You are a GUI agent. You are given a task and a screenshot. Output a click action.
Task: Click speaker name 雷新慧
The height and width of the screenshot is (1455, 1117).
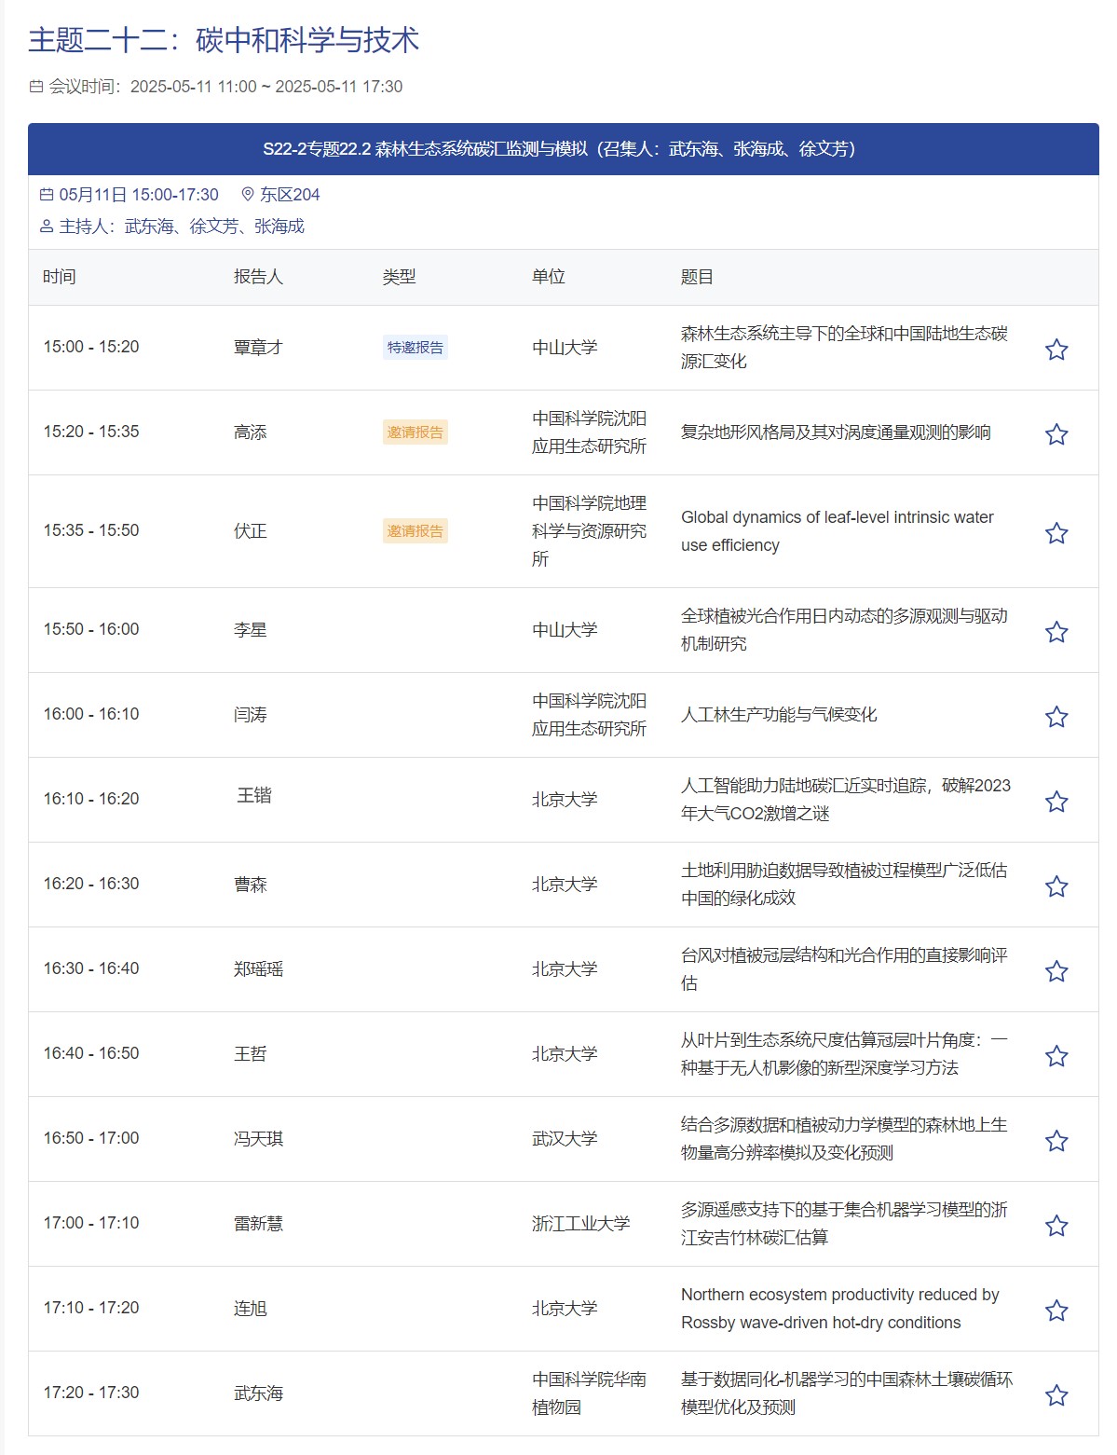coord(258,1224)
